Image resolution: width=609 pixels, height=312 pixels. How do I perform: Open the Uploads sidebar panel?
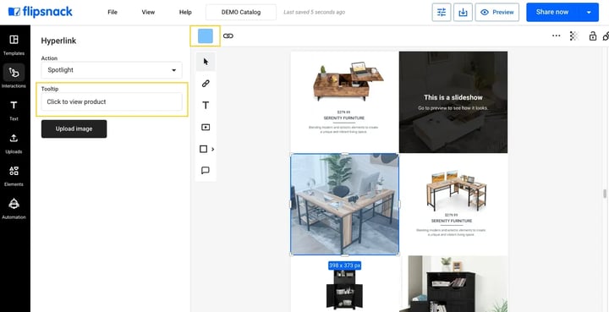click(x=14, y=144)
